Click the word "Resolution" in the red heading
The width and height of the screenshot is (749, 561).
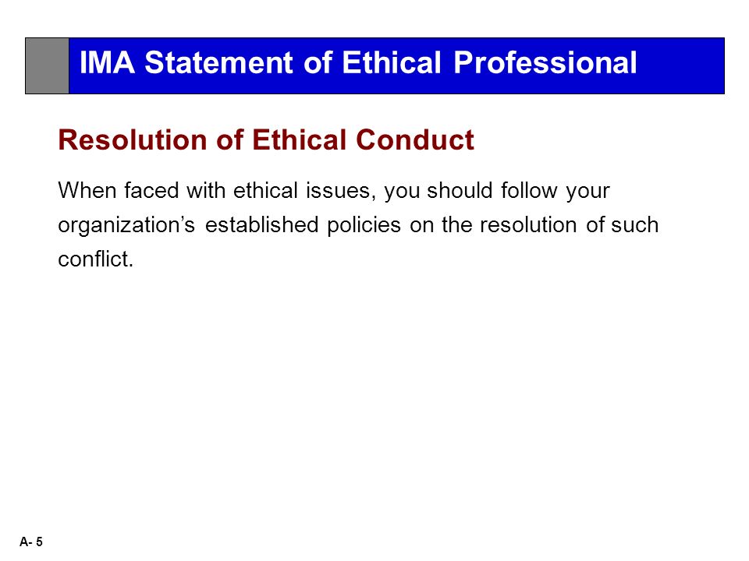[133, 139]
